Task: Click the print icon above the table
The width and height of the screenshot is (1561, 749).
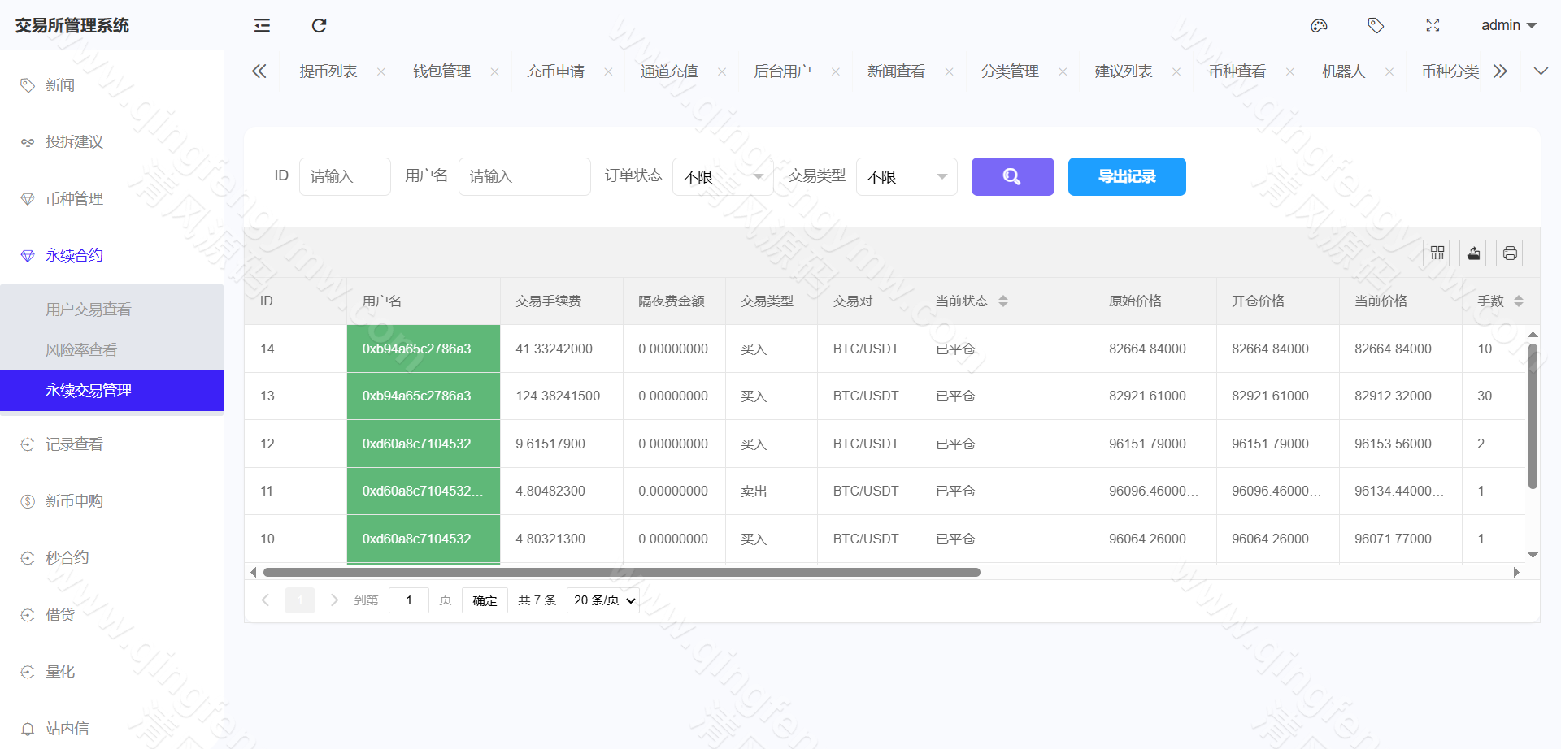Action: click(1509, 253)
